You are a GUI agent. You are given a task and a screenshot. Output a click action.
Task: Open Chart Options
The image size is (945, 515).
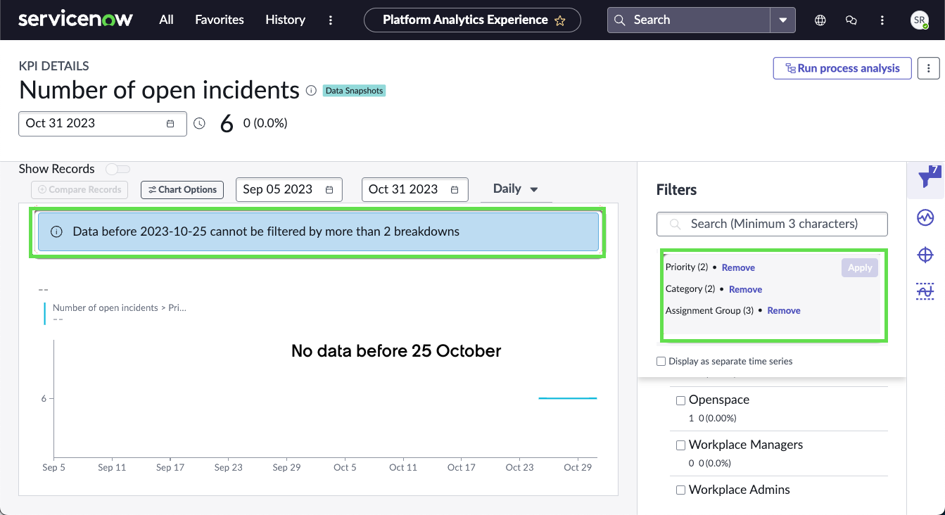coord(182,190)
